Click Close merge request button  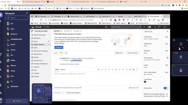pos(73,93)
